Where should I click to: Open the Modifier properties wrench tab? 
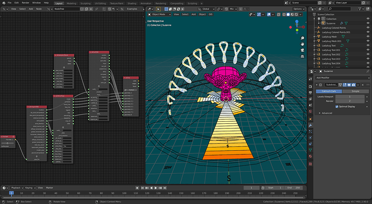click(x=311, y=125)
